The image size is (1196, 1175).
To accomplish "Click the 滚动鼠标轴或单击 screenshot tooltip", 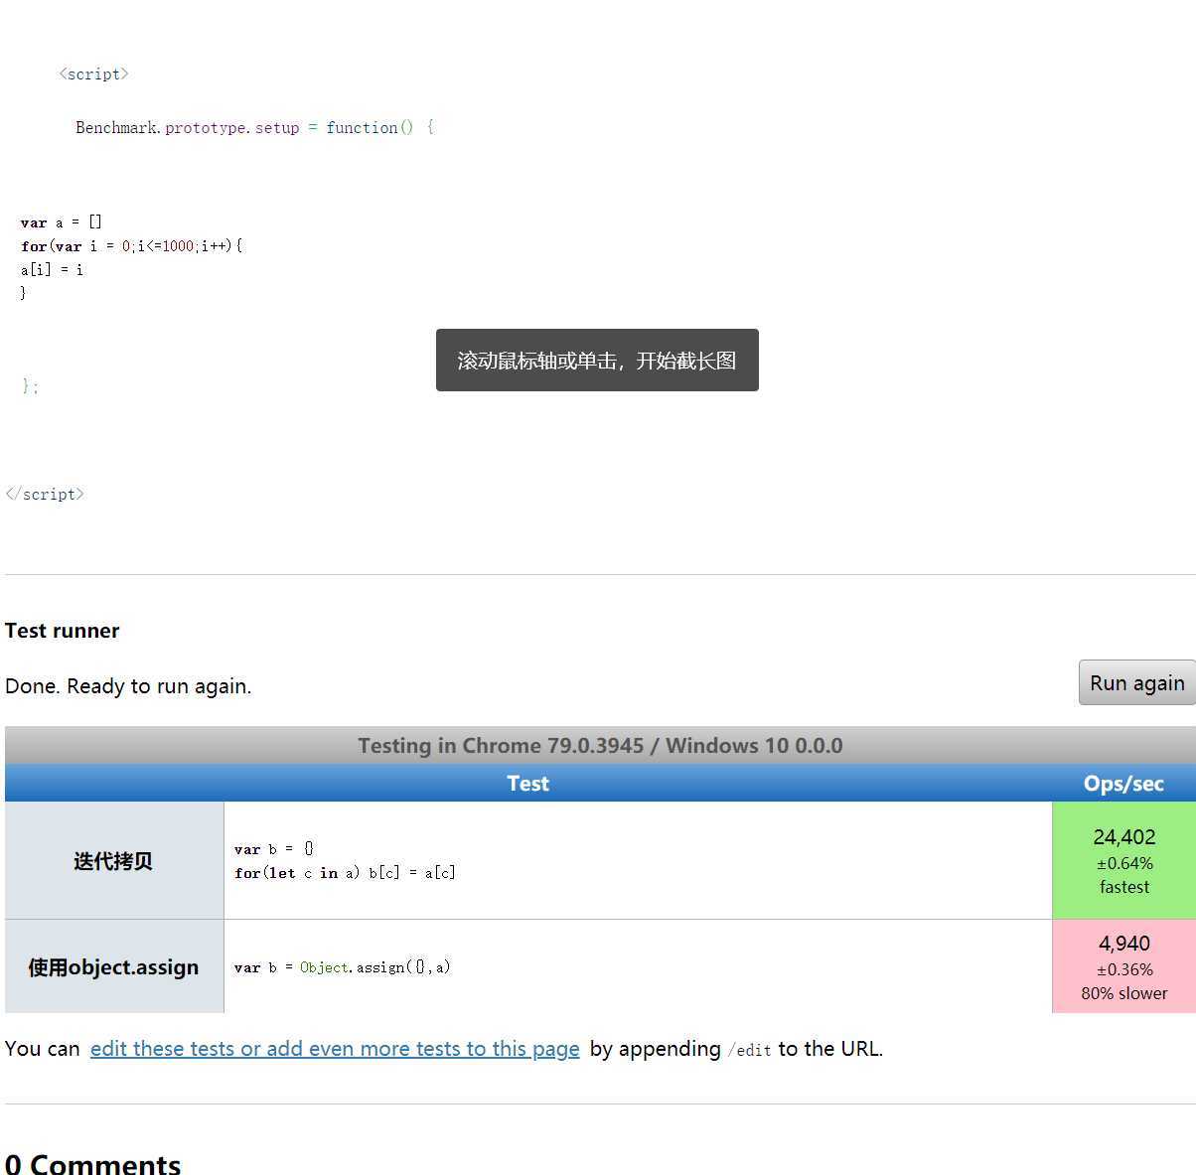I will coord(597,360).
